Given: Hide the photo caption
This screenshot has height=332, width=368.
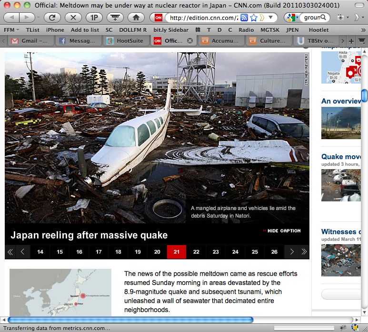Looking at the screenshot, I should coord(281,231).
